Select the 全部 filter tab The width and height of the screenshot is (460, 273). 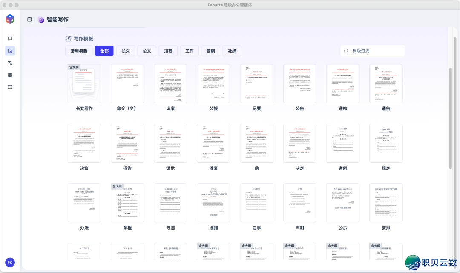point(104,51)
